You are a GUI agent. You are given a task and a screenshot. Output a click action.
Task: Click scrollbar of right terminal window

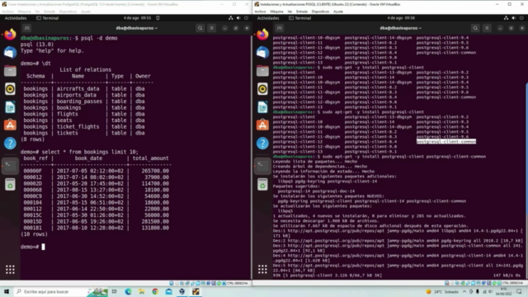pyautogui.click(x=526, y=148)
